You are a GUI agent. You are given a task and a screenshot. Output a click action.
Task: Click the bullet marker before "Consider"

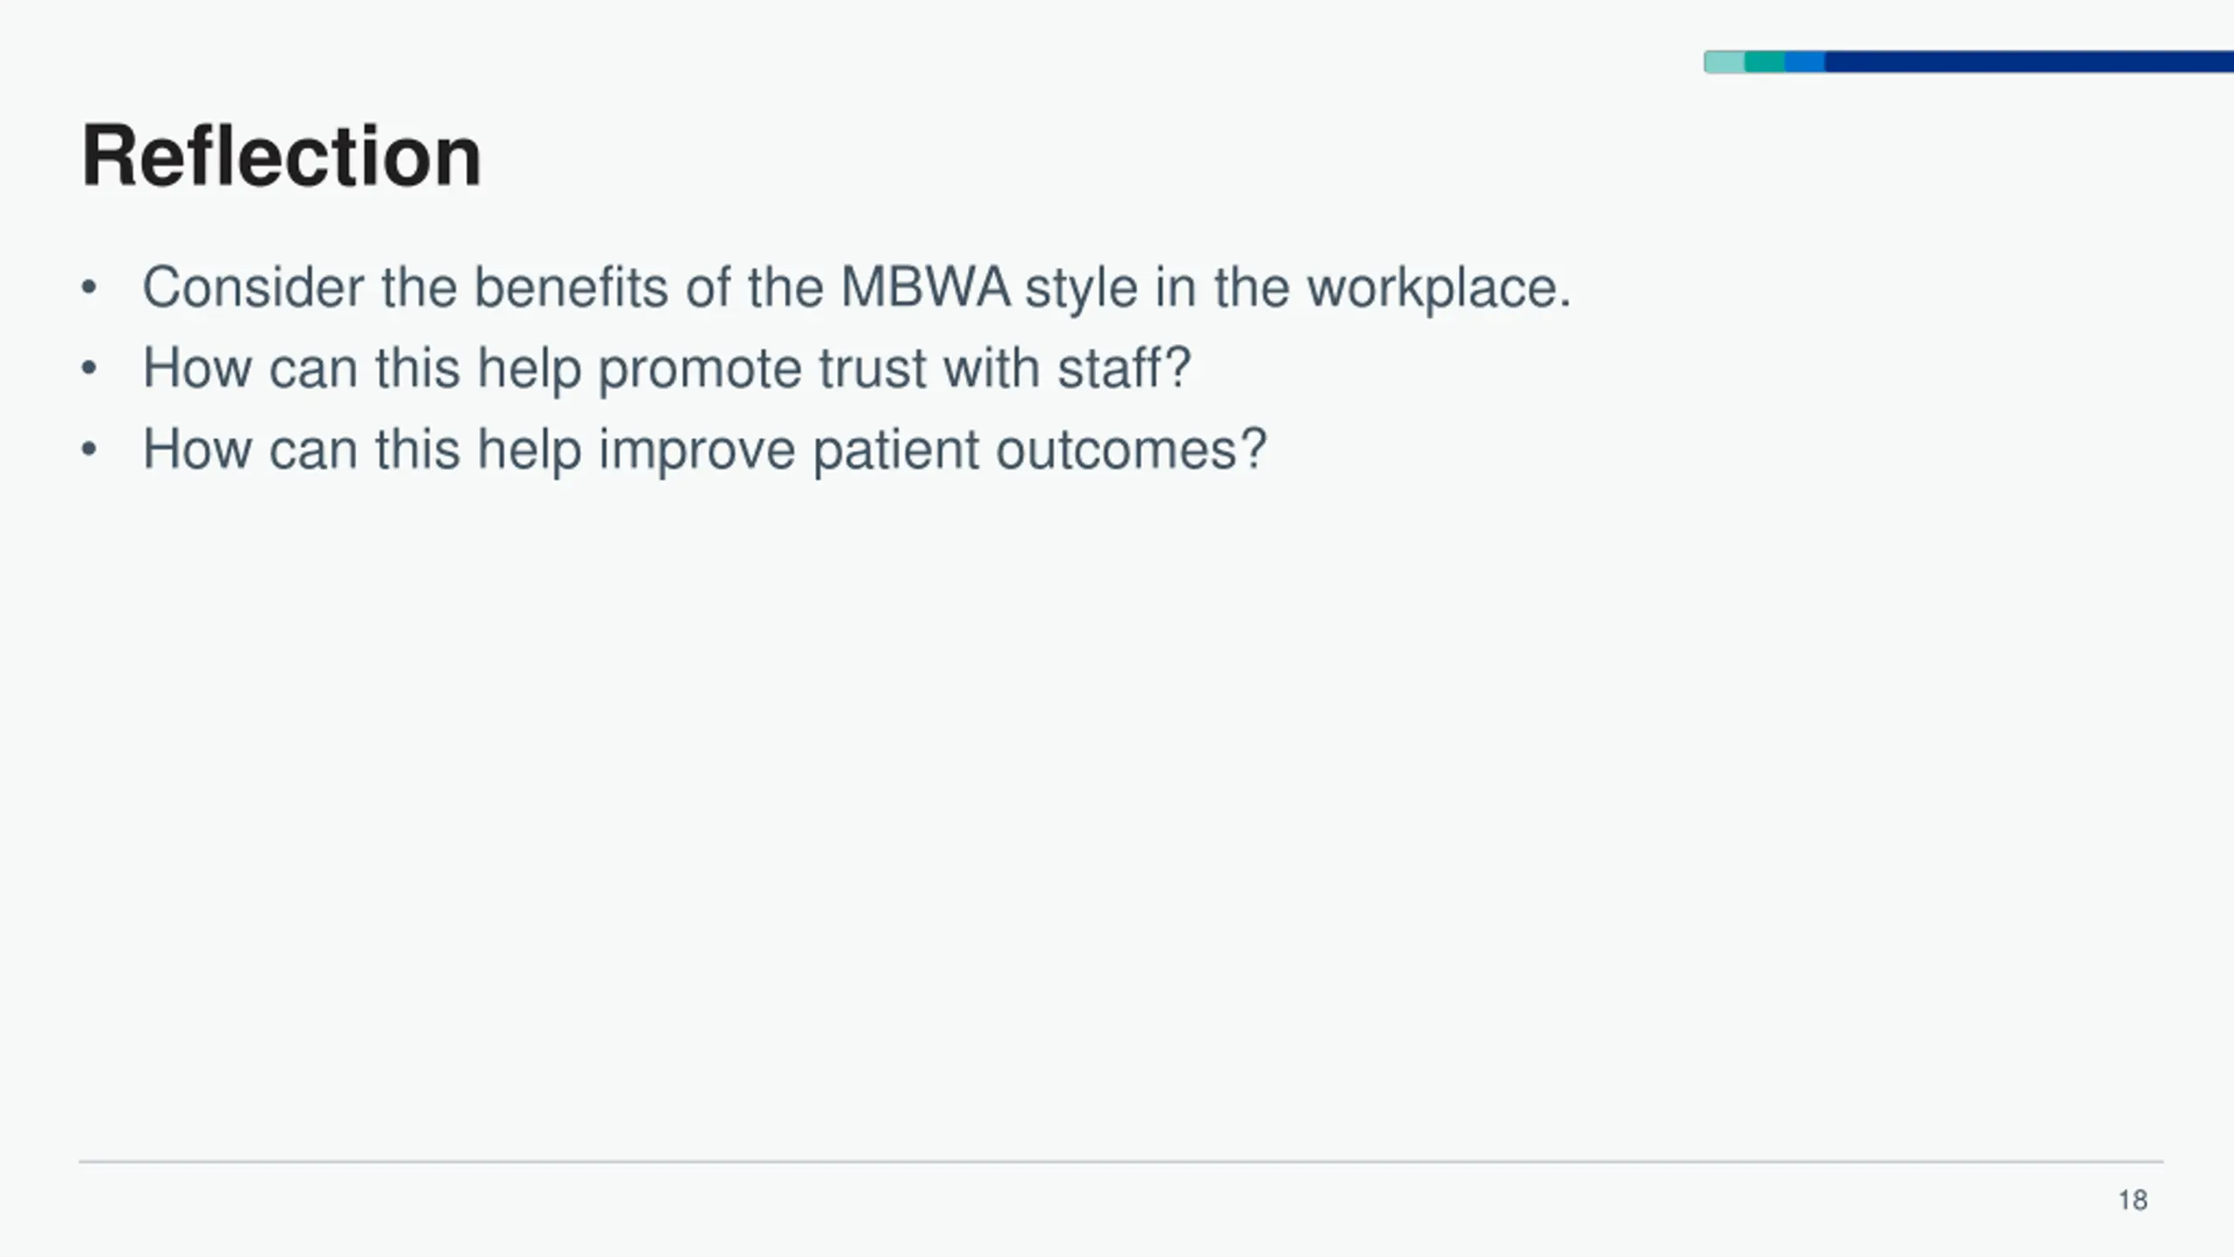[x=88, y=288]
